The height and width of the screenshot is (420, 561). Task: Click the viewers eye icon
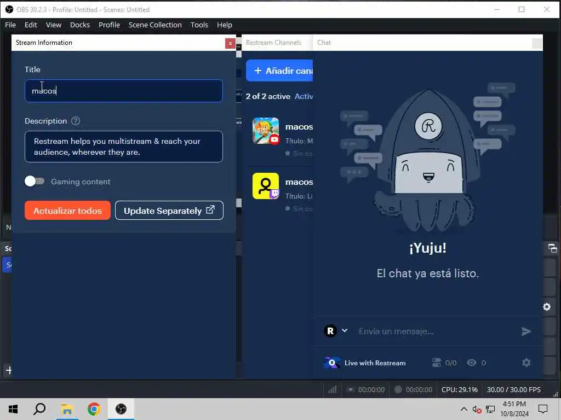(472, 363)
